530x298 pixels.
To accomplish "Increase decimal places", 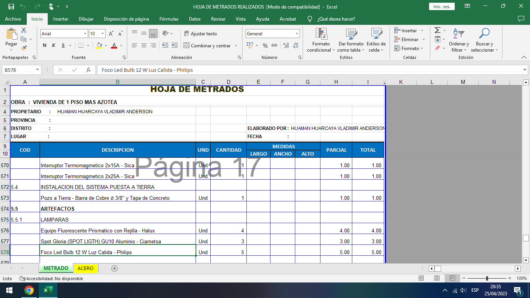I will click(286, 45).
